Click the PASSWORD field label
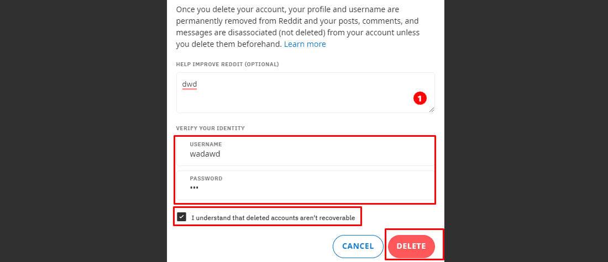 point(206,179)
